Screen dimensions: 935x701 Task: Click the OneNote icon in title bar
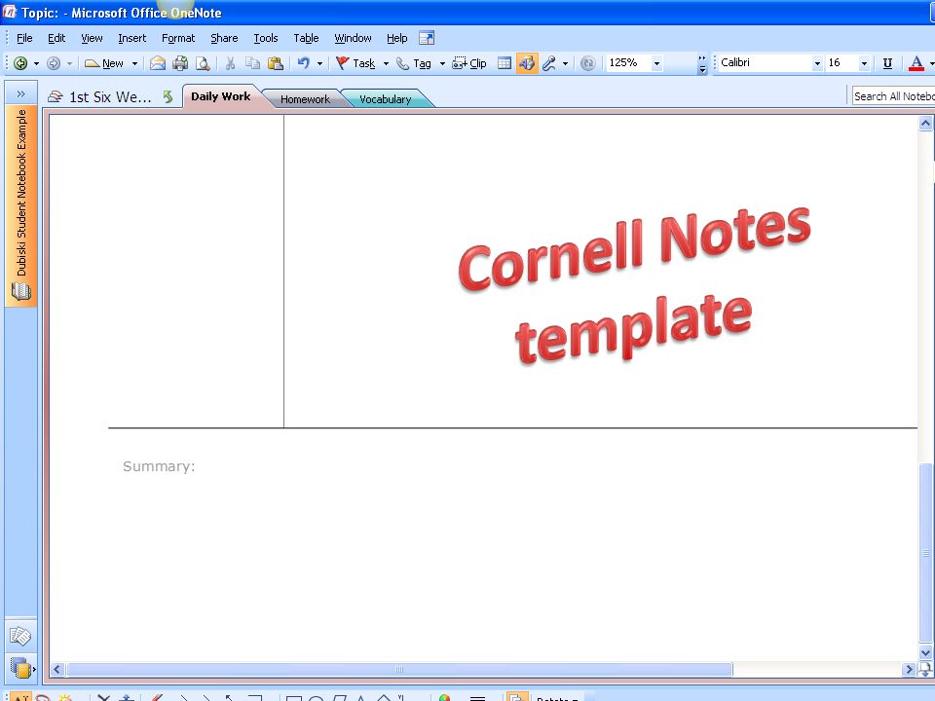pyautogui.click(x=10, y=12)
